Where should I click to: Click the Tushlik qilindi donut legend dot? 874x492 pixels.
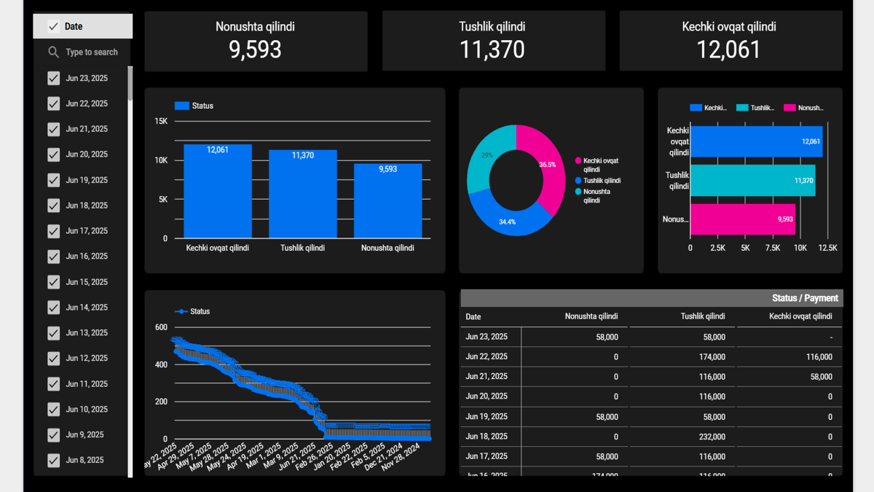point(578,181)
